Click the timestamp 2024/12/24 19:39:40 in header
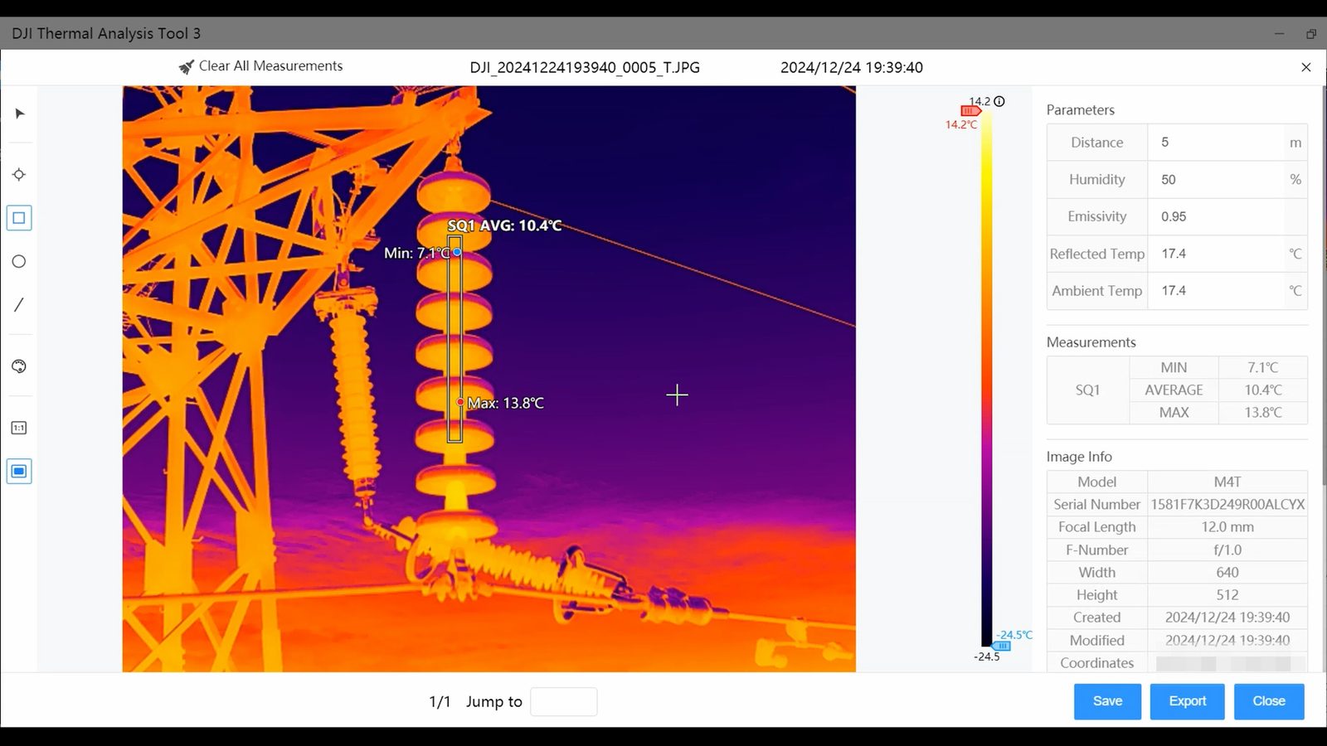Viewport: 1327px width, 746px height. point(852,68)
